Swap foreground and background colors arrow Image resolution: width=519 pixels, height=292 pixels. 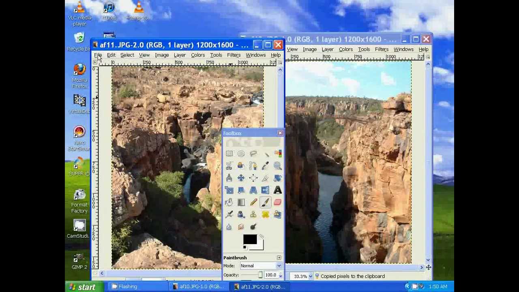261,236
